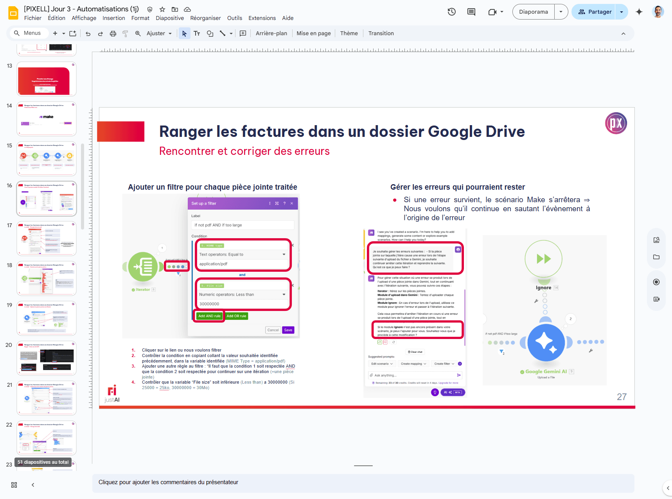672x499 pixels.
Task: Select the line tool
Action: (x=223, y=34)
